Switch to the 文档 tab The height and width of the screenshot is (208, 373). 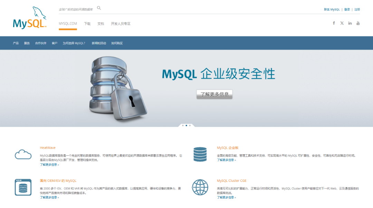[x=101, y=24]
